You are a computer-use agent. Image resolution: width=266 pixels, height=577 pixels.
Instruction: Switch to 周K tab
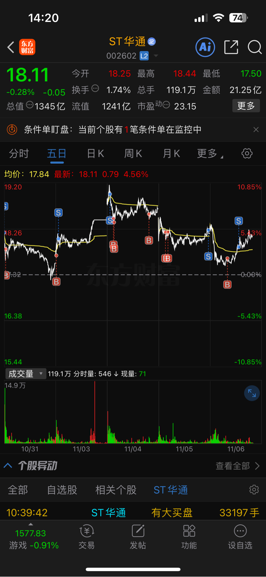(133, 153)
